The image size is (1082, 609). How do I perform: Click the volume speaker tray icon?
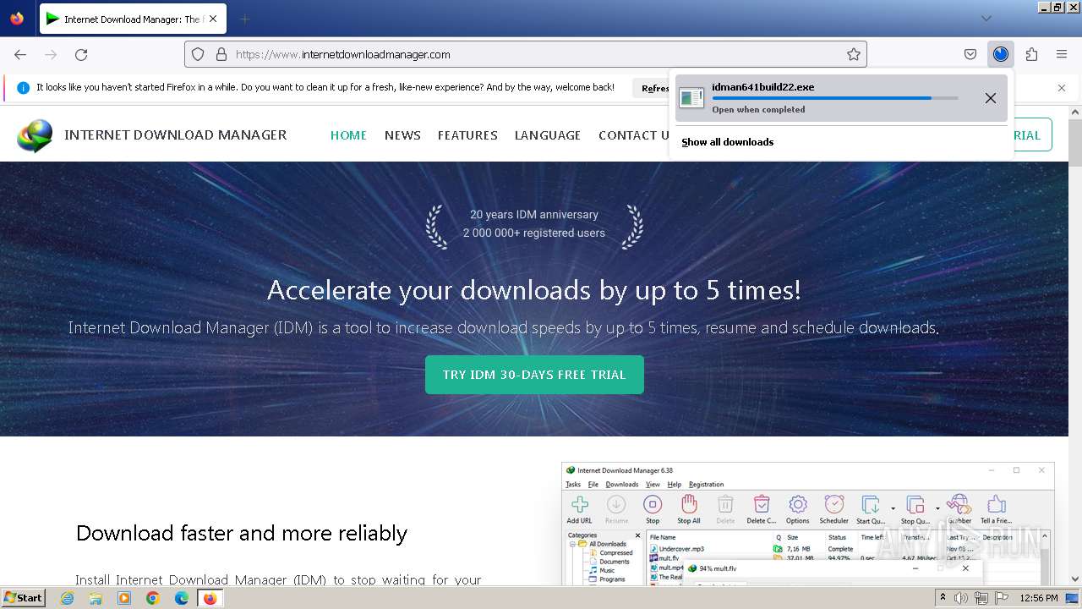(x=961, y=598)
